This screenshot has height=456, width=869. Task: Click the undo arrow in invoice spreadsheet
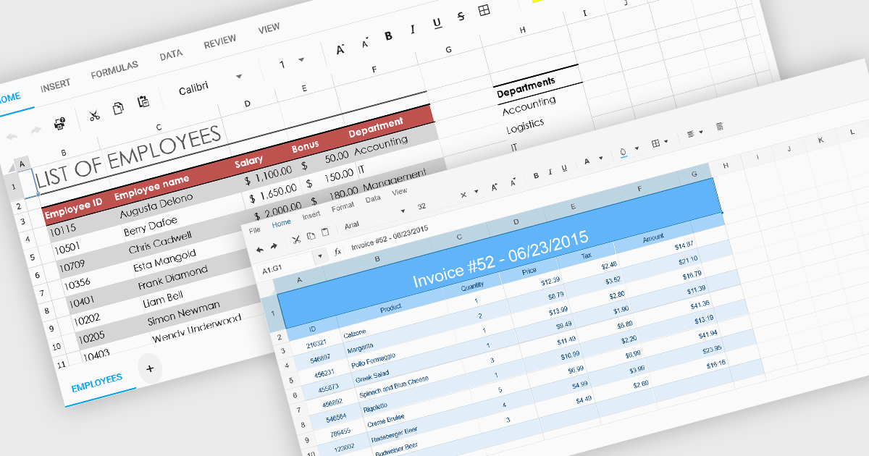pyautogui.click(x=260, y=248)
